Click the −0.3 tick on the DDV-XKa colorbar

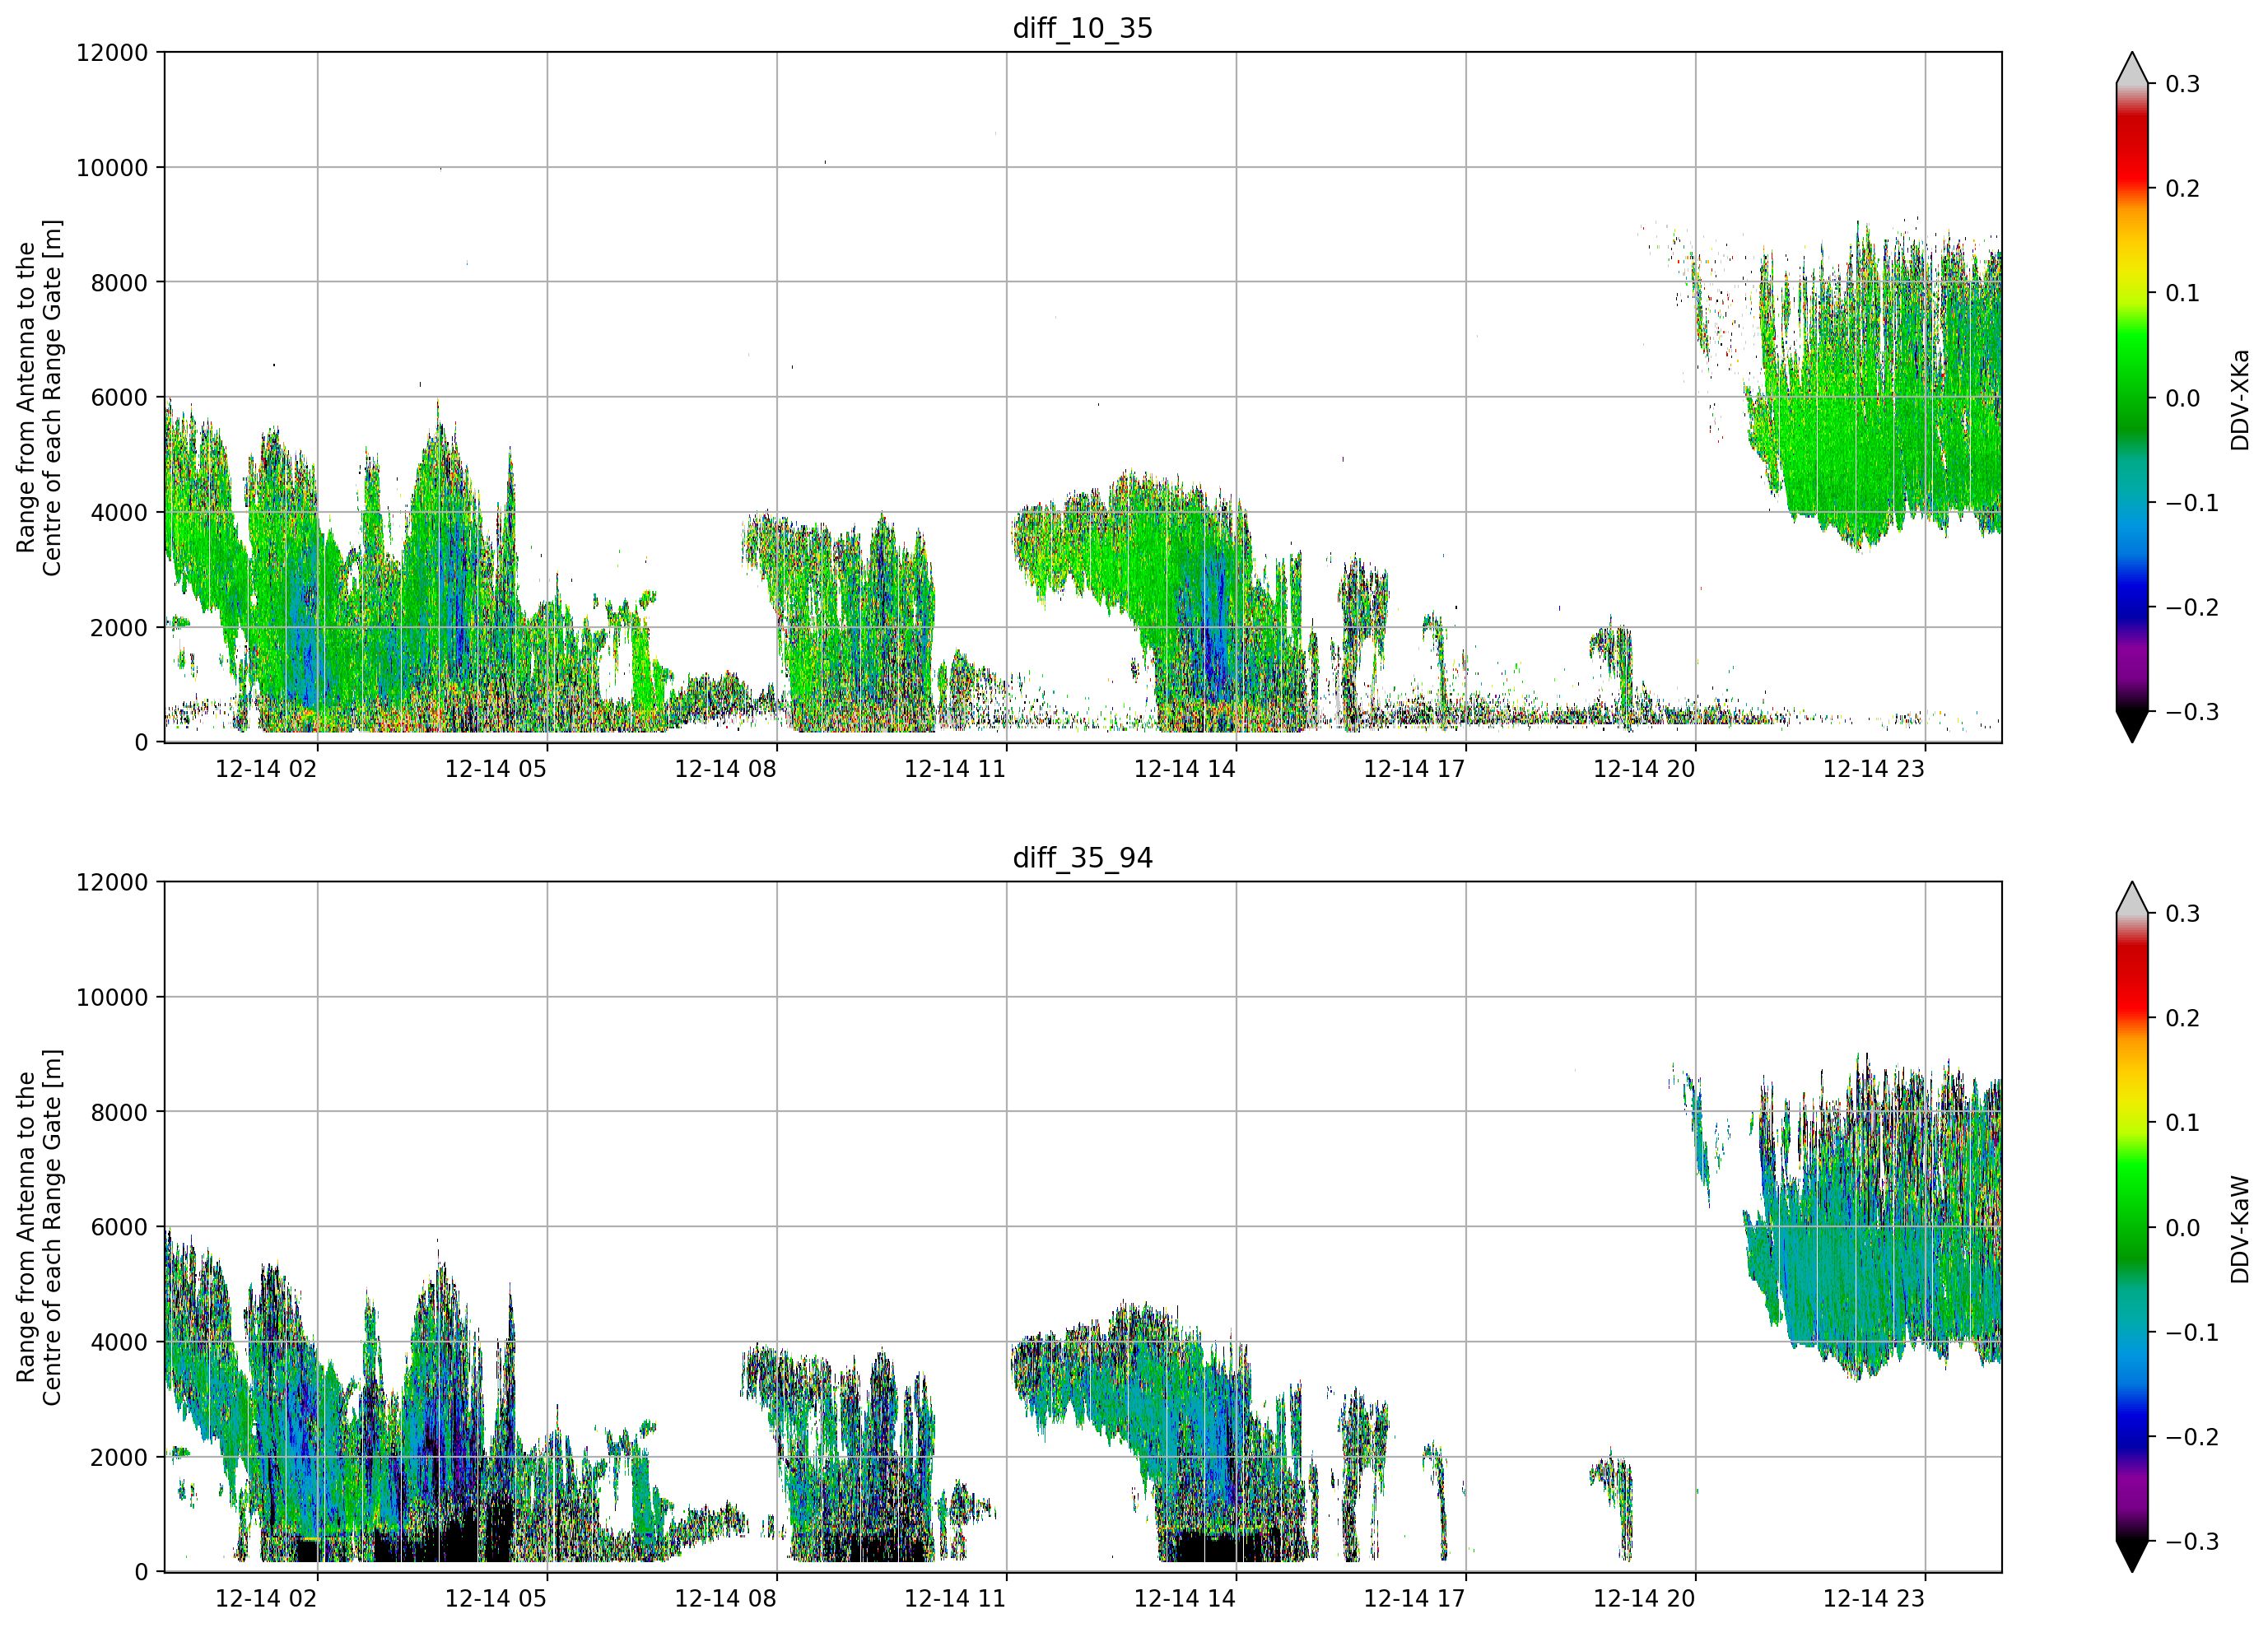click(x=2192, y=711)
